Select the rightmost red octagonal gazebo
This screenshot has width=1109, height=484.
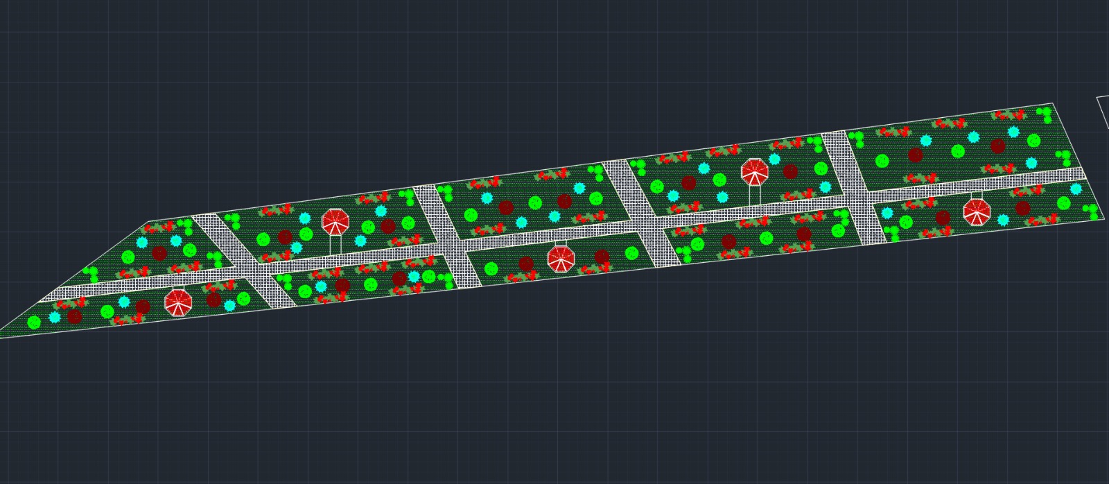[x=977, y=211]
